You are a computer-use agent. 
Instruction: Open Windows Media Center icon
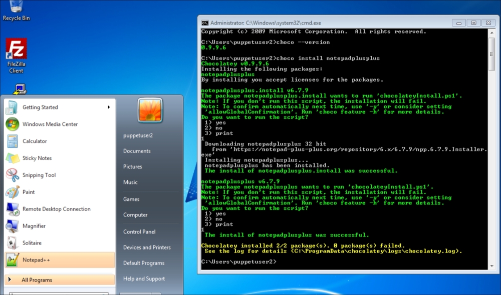pos(13,124)
